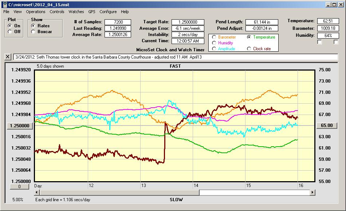Screen dimensions: 346x211
Task: Click the Barometer reading field 1009.18
Action: [x=328, y=28]
